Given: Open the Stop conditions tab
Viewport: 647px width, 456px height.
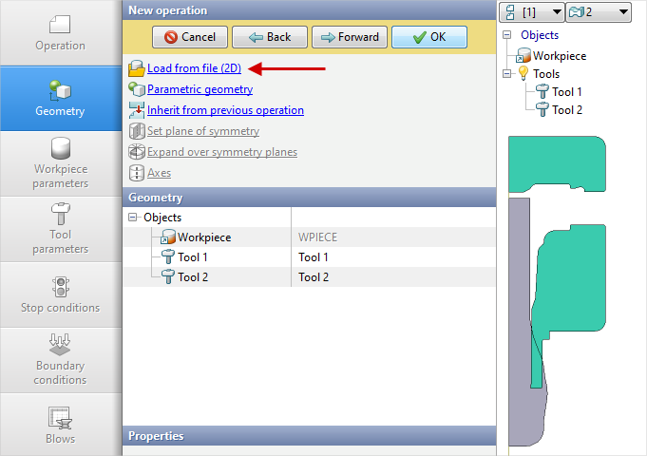Looking at the screenshot, I should coord(61,294).
